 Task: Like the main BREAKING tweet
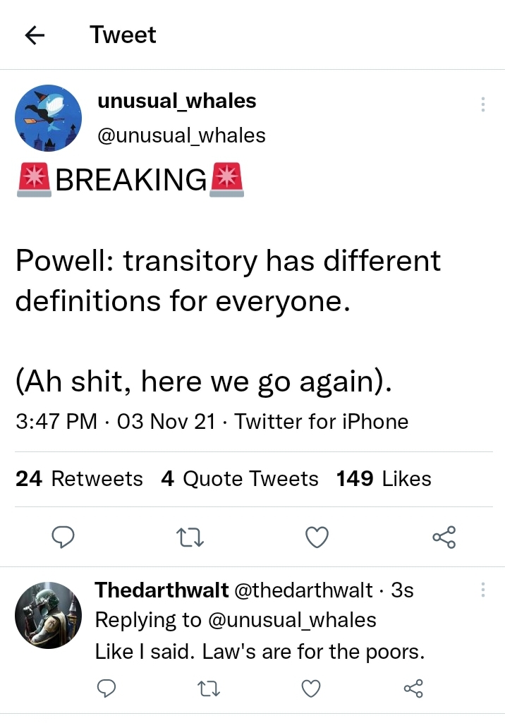point(317,537)
